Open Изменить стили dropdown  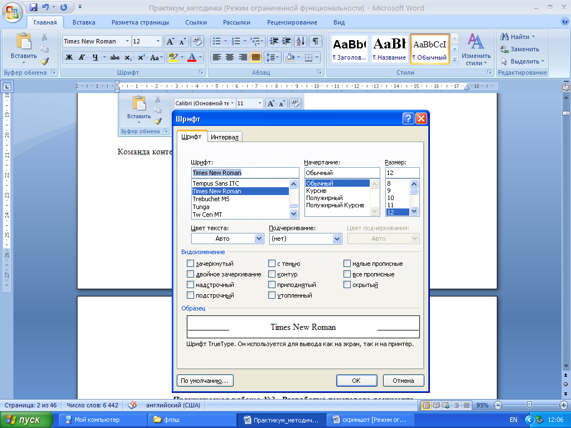coord(476,50)
